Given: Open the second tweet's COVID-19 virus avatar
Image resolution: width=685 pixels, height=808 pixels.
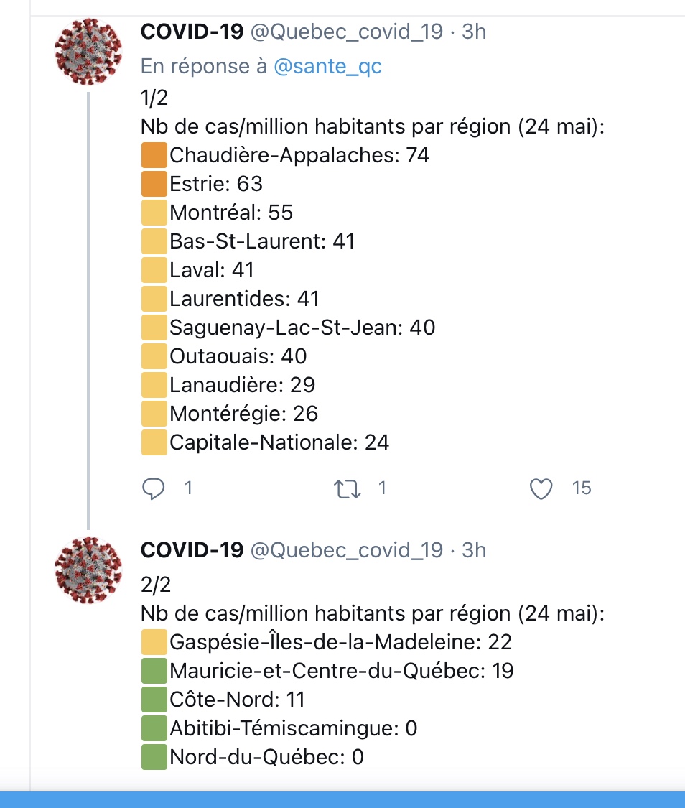Looking at the screenshot, I should pos(88,569).
